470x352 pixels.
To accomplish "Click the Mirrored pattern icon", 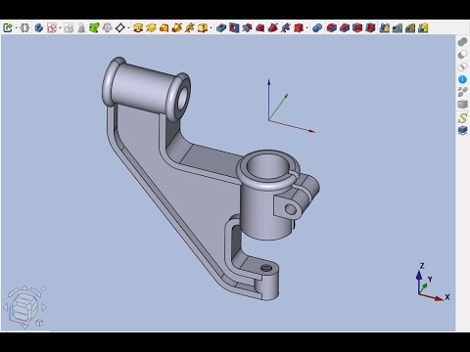I will pos(385,28).
